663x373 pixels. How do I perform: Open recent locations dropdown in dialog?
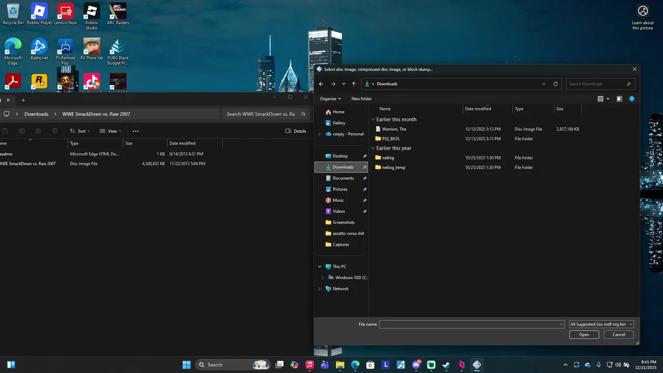(343, 84)
